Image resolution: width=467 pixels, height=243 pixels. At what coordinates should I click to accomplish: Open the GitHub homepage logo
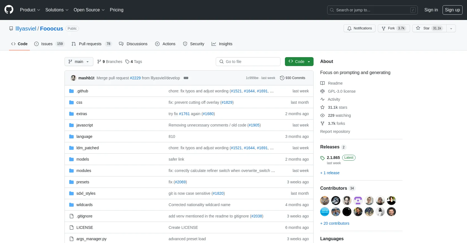[x=9, y=10]
